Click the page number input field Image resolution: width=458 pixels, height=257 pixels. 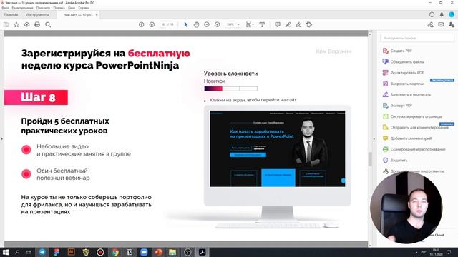(x=163, y=25)
